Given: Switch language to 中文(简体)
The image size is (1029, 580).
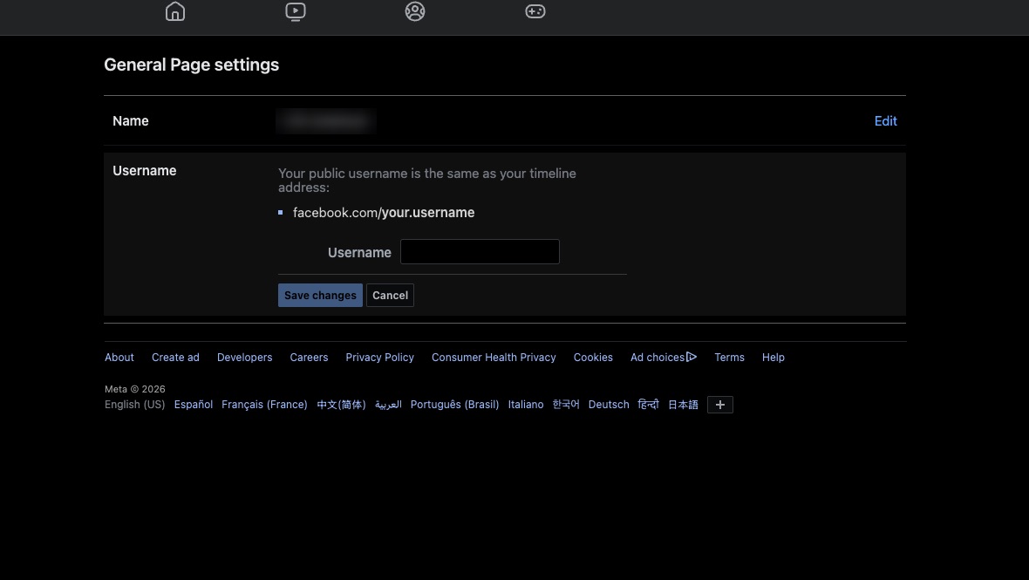Looking at the screenshot, I should 341,404.
